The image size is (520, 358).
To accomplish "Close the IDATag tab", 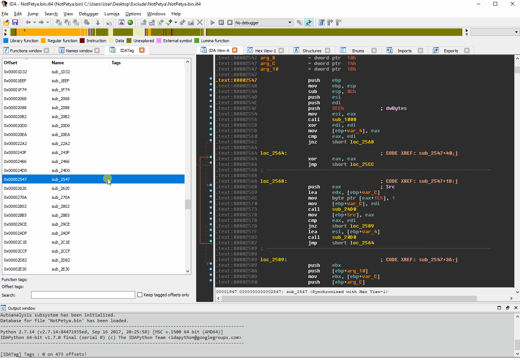I will (x=142, y=50).
